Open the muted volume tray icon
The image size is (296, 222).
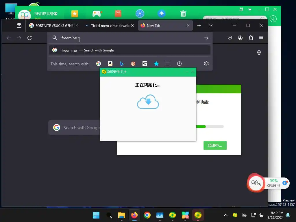point(261,215)
